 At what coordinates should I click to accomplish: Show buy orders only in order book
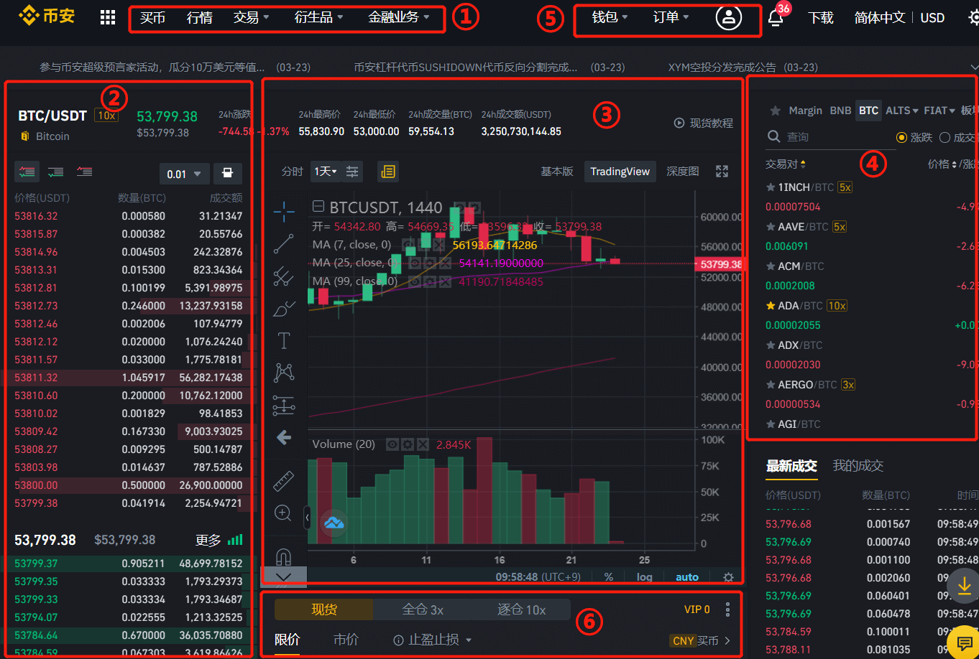tap(56, 172)
